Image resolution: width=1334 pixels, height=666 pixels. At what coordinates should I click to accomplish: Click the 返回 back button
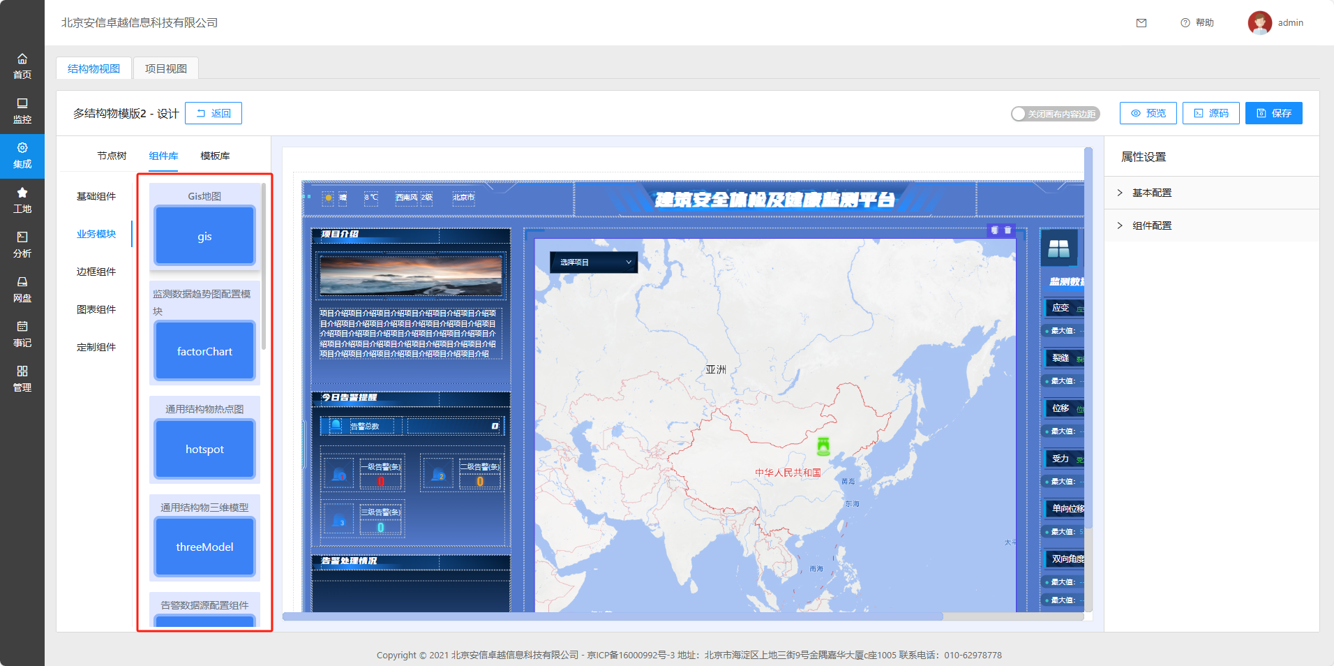click(213, 113)
